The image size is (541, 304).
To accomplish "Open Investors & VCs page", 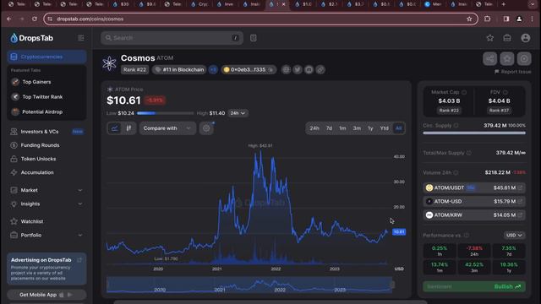I will (x=46, y=132).
